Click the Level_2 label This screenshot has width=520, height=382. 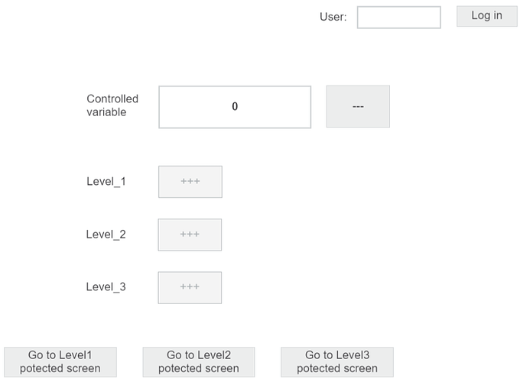(x=106, y=235)
